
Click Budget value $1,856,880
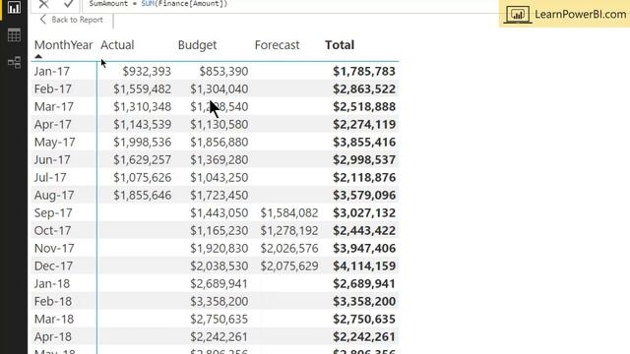[220, 142]
